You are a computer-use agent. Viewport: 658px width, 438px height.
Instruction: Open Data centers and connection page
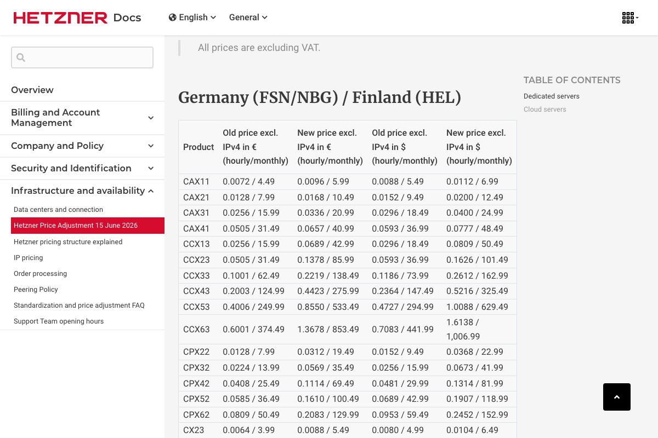[58, 210]
